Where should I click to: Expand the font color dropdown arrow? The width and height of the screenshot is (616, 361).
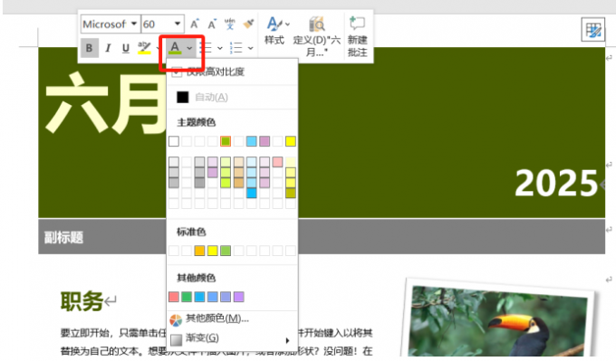click(189, 48)
